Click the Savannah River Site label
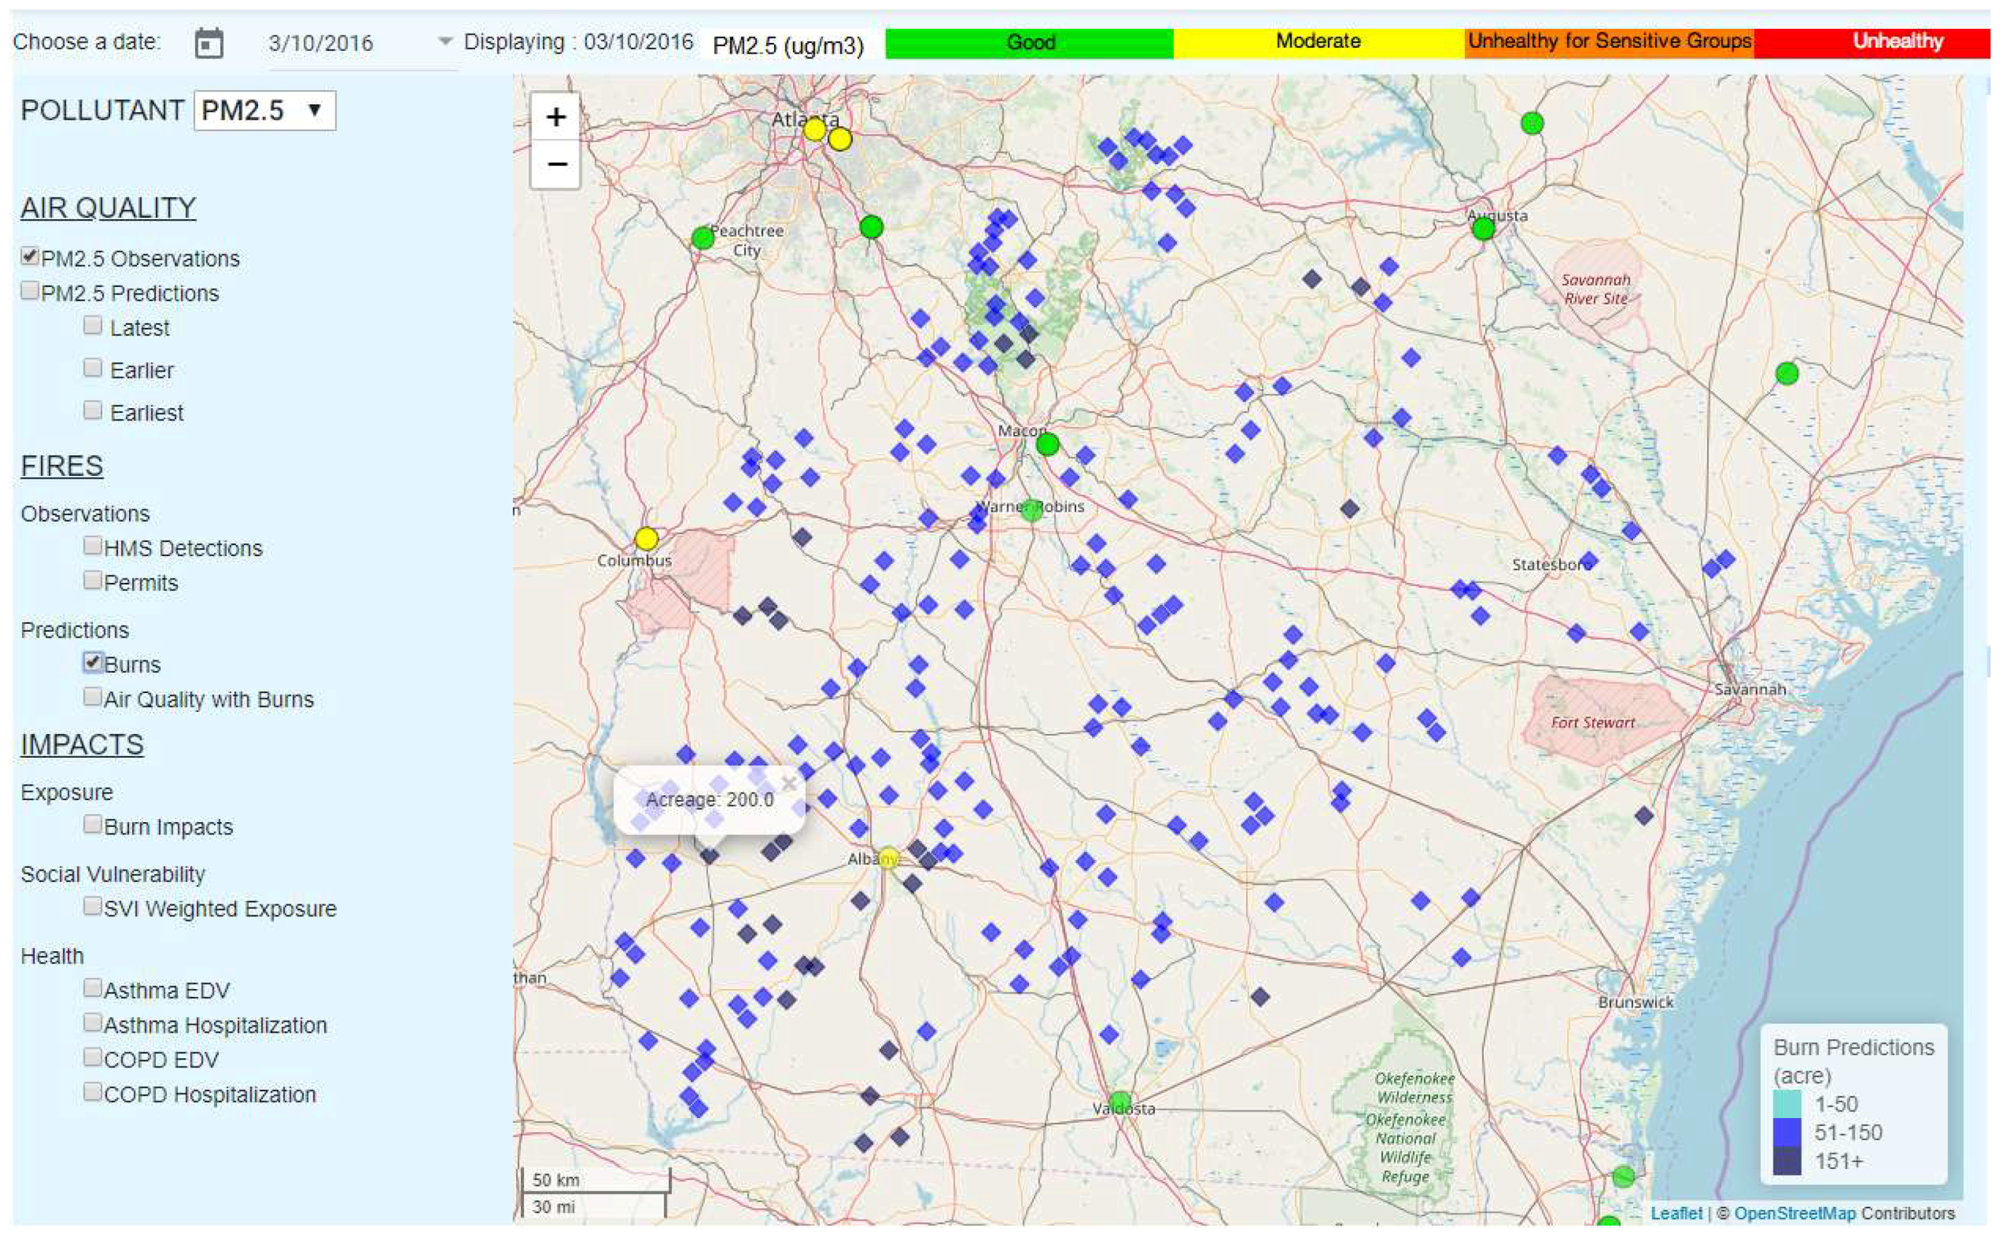 tap(1595, 289)
